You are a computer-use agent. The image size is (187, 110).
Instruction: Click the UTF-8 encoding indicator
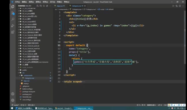pyautogui.click(x=160, y=105)
